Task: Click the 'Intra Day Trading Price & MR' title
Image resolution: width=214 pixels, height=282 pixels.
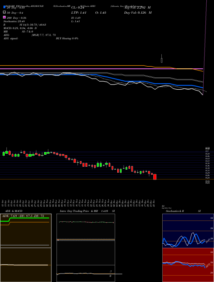Action: [79, 211]
